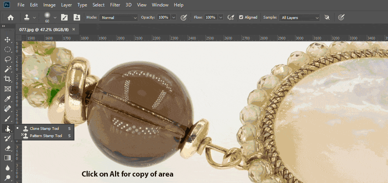This screenshot has width=388, height=183.
Task: Uncheck the Aligned checkbox
Action: click(x=241, y=17)
